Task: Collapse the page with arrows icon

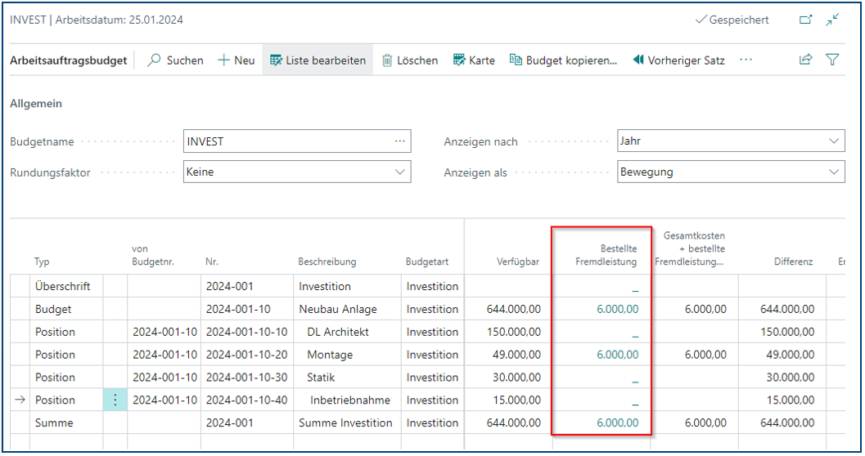Action: click(x=832, y=20)
